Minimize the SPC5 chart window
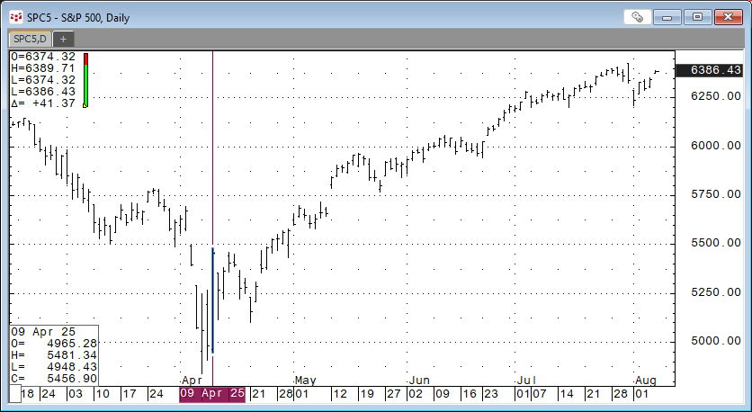The image size is (752, 412). (x=667, y=17)
